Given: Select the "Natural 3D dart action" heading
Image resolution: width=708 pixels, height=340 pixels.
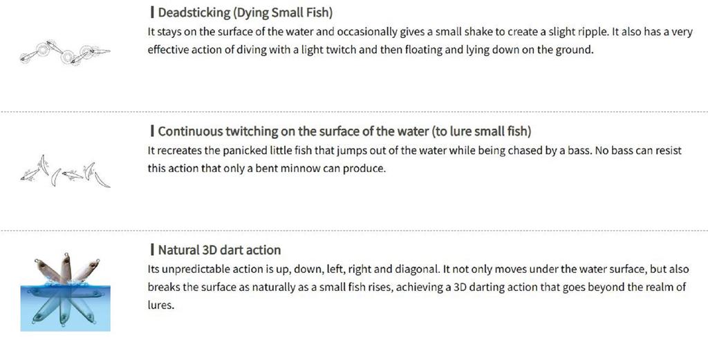Looking at the screenshot, I should (219, 249).
